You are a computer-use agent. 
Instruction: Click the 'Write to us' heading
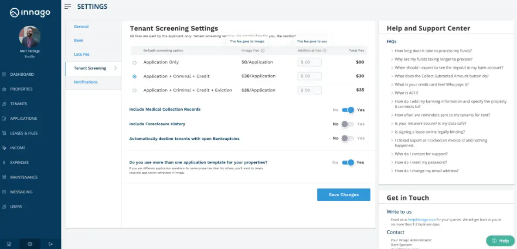[x=399, y=212]
